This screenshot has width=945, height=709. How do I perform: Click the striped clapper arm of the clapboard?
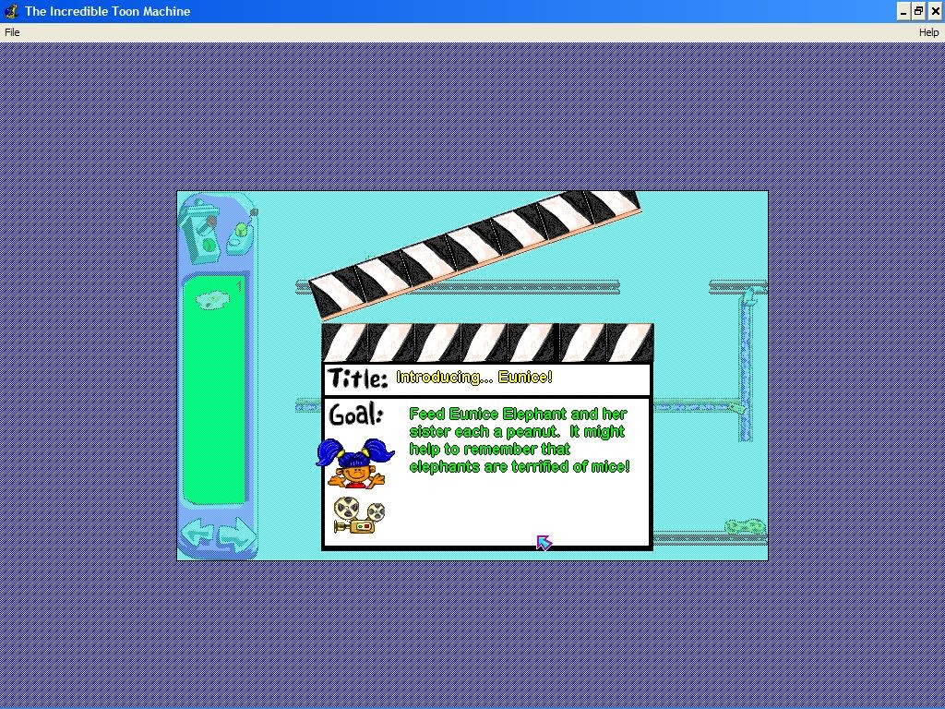[475, 254]
